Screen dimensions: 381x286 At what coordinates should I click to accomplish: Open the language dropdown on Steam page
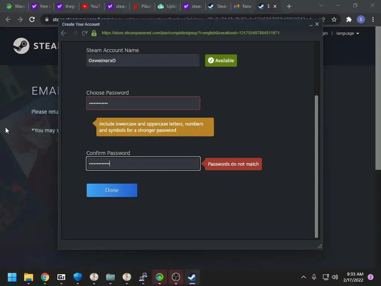pyautogui.click(x=348, y=33)
